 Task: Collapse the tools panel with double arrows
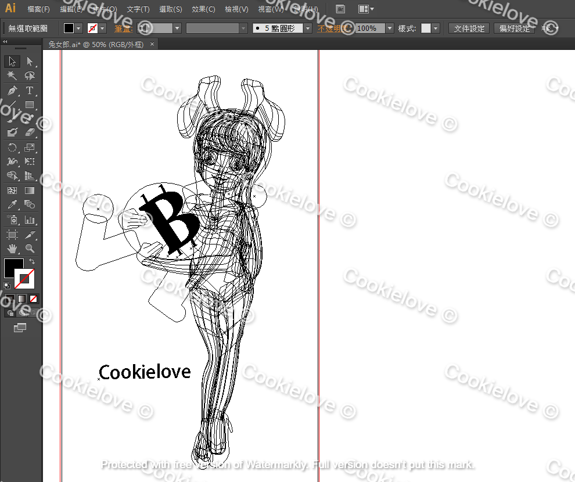[x=5, y=42]
